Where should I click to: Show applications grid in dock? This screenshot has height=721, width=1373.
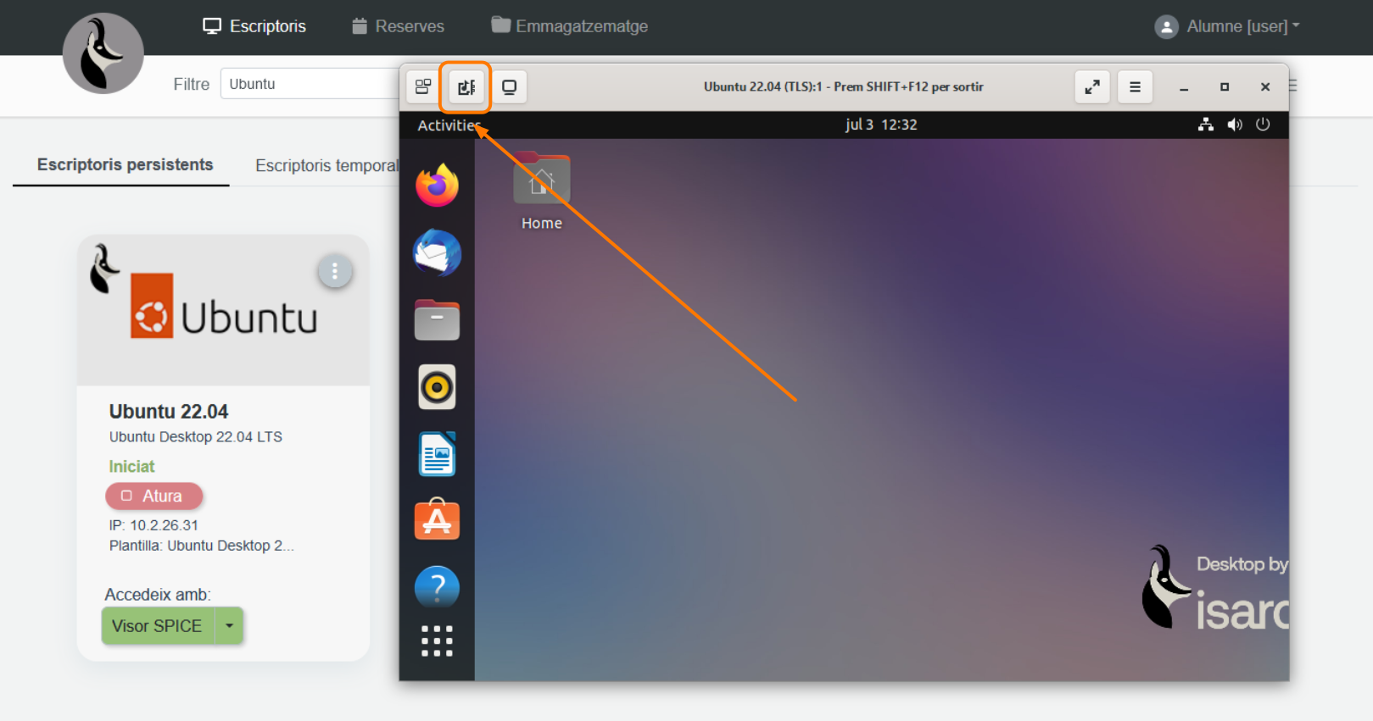[437, 641]
